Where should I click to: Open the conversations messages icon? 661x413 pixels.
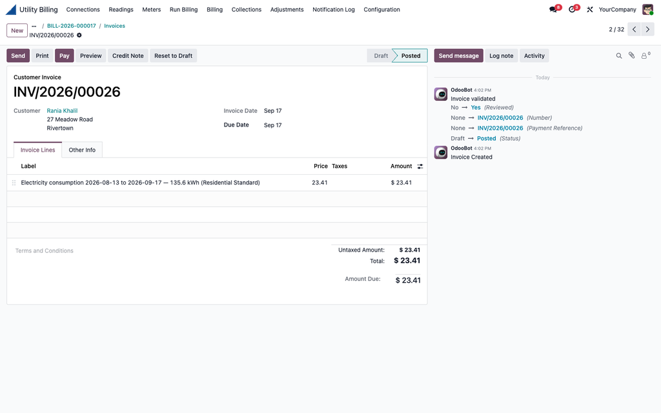(x=553, y=9)
